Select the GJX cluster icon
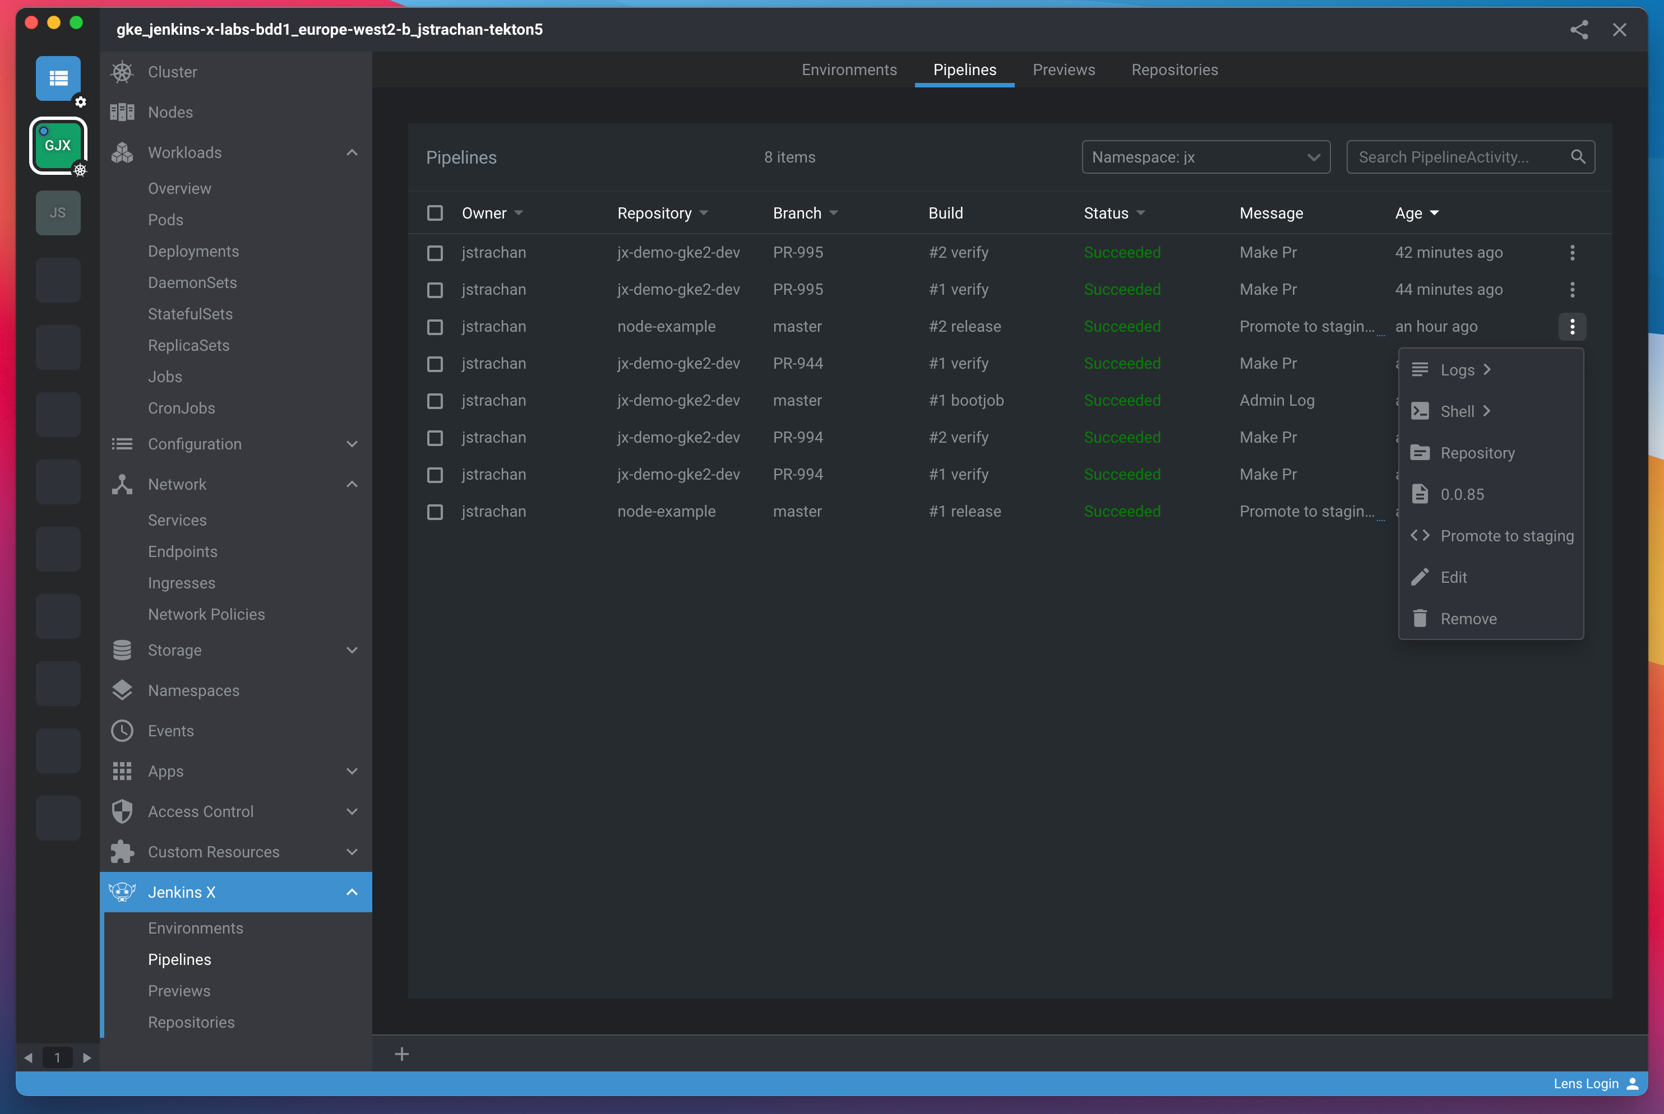The height and width of the screenshot is (1114, 1664). point(58,146)
